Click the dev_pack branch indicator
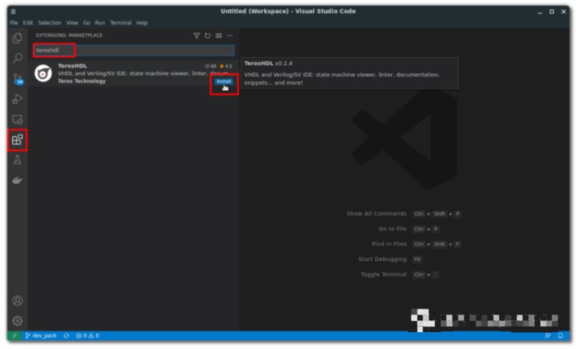 point(41,335)
